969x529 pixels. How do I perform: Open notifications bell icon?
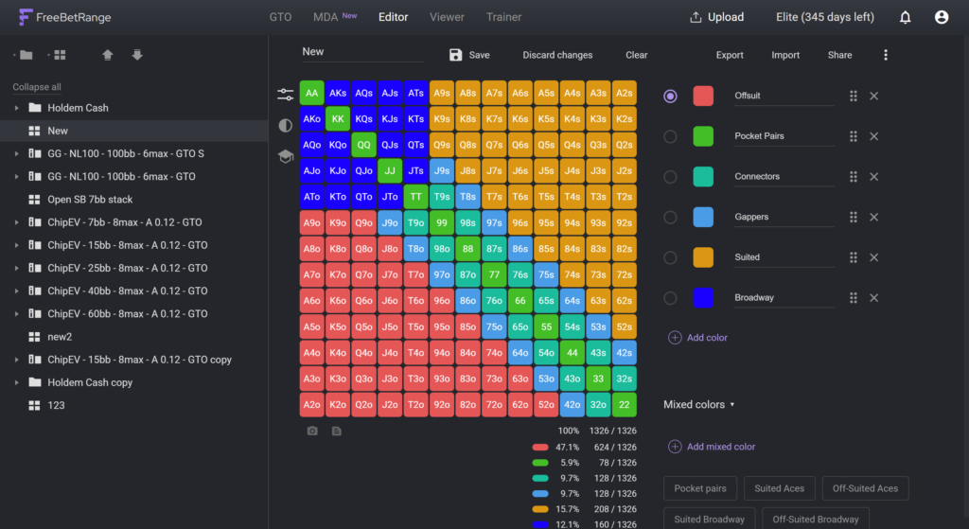tap(905, 17)
